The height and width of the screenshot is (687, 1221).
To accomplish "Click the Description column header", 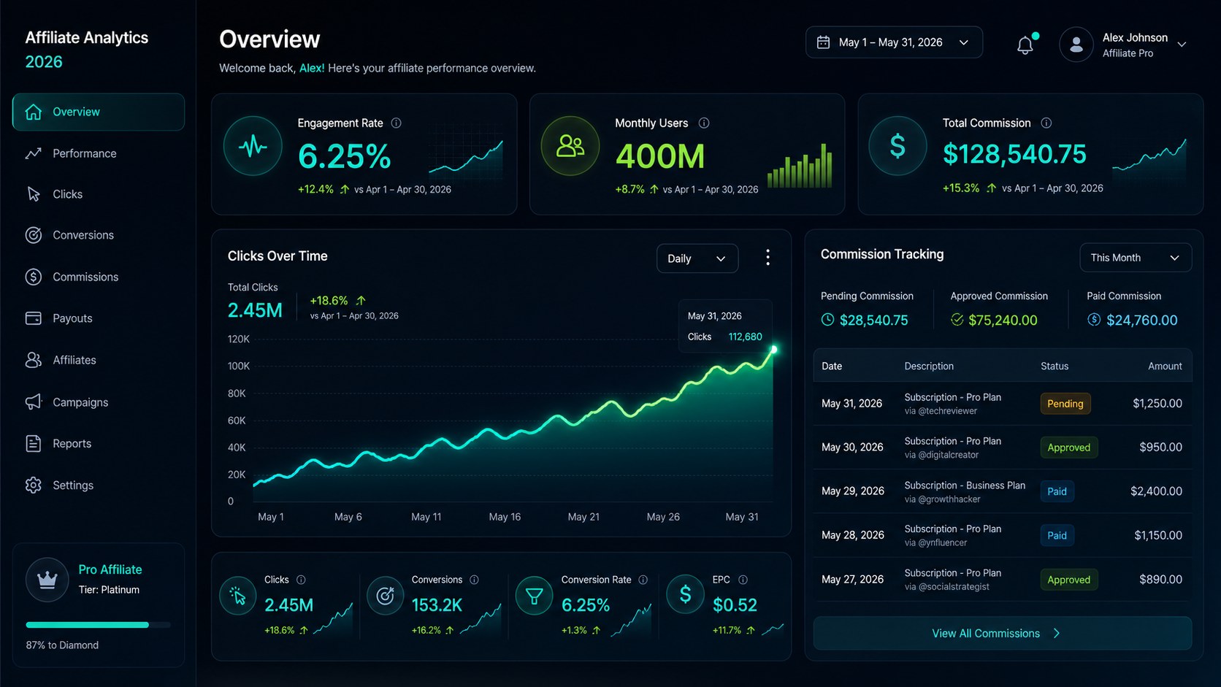I will pos(929,366).
